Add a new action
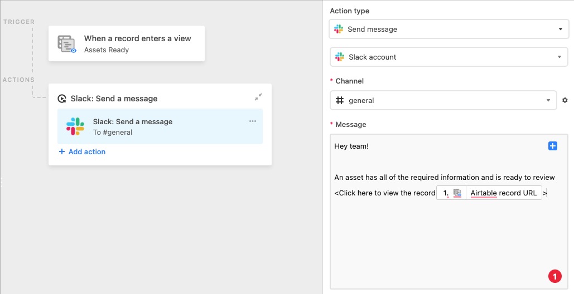 coord(82,151)
